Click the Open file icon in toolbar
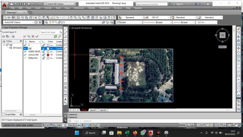 (x=9, y=18)
